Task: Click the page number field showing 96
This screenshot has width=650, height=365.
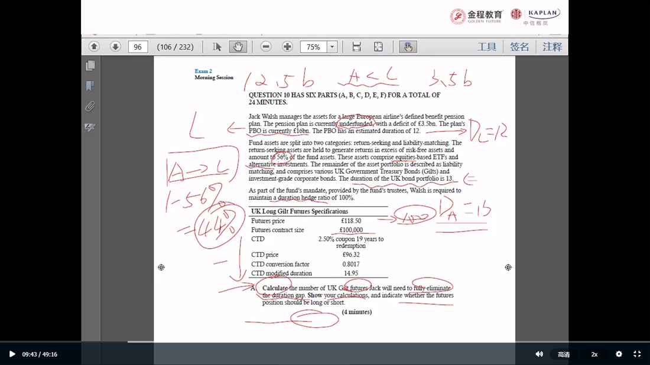Action: coord(138,47)
